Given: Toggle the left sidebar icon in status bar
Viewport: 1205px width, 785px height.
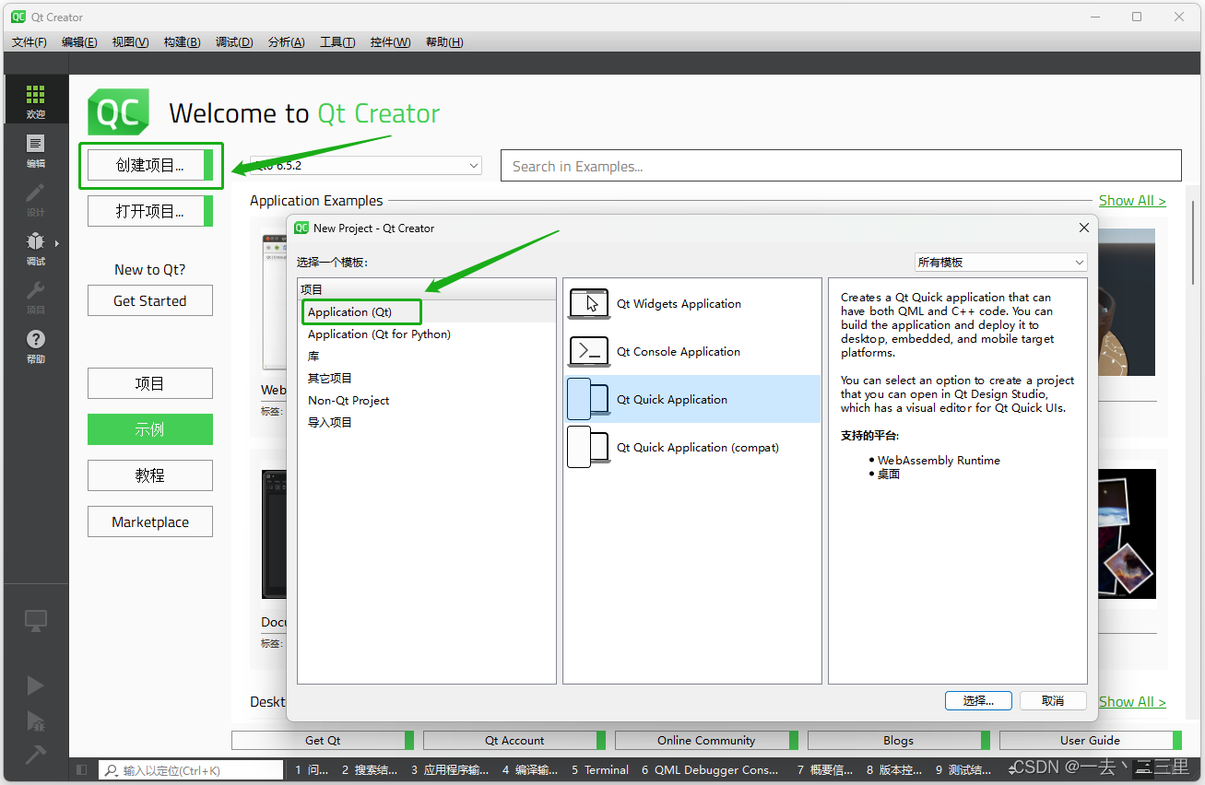Looking at the screenshot, I should (x=82, y=769).
